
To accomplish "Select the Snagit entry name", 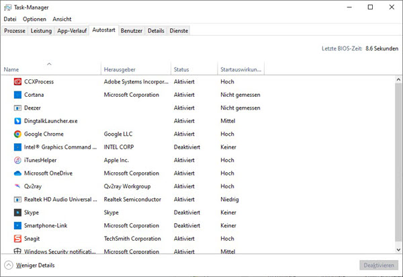I will (32, 239).
